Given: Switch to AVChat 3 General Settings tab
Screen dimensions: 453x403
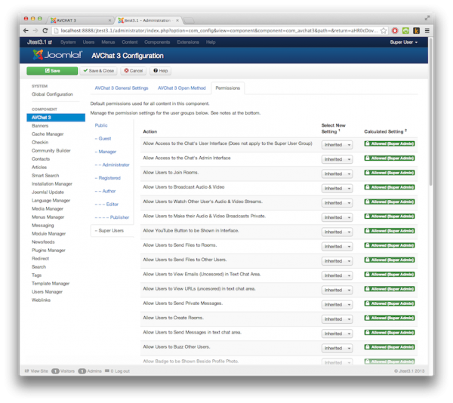Looking at the screenshot, I should [x=122, y=88].
